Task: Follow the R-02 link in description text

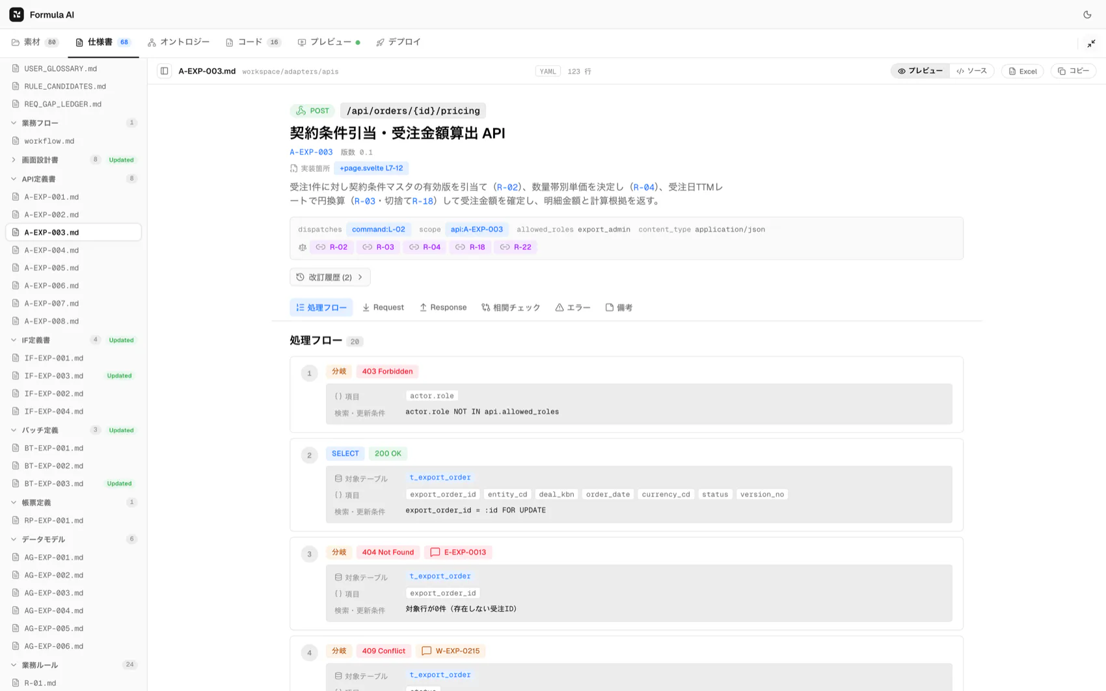Action: pyautogui.click(x=507, y=187)
